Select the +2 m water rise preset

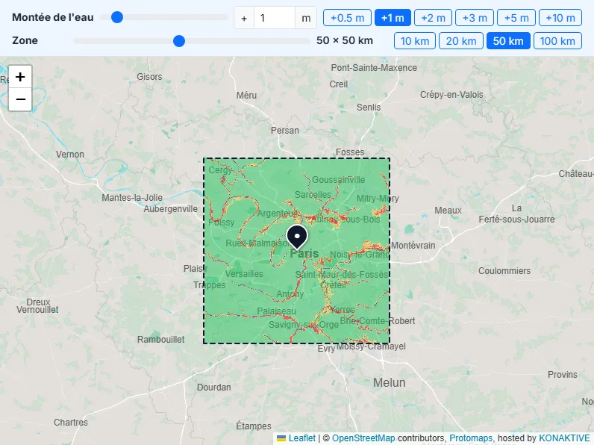tap(433, 18)
